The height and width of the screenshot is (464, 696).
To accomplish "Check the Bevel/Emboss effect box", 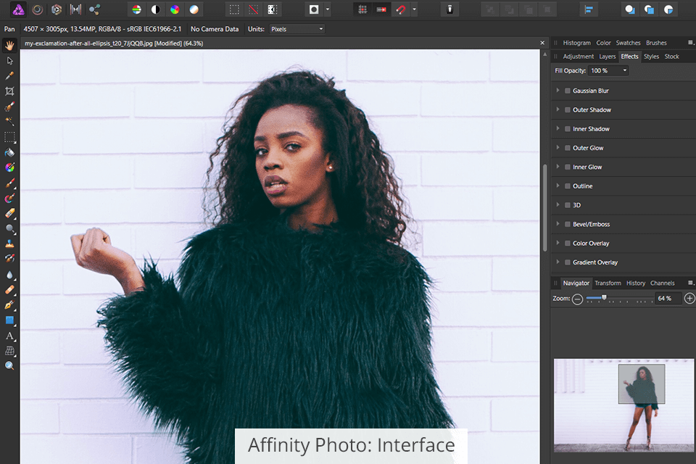I will click(x=568, y=224).
